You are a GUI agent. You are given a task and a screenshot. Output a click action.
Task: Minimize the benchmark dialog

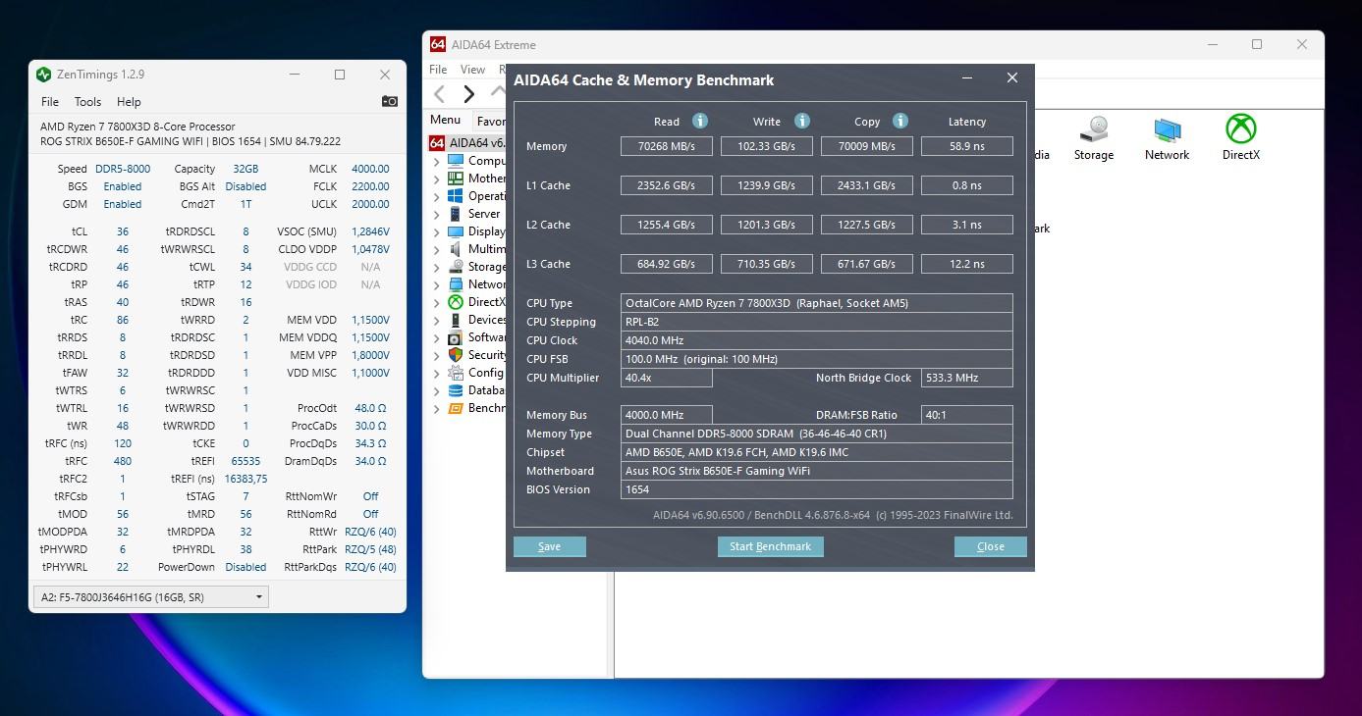click(x=967, y=77)
